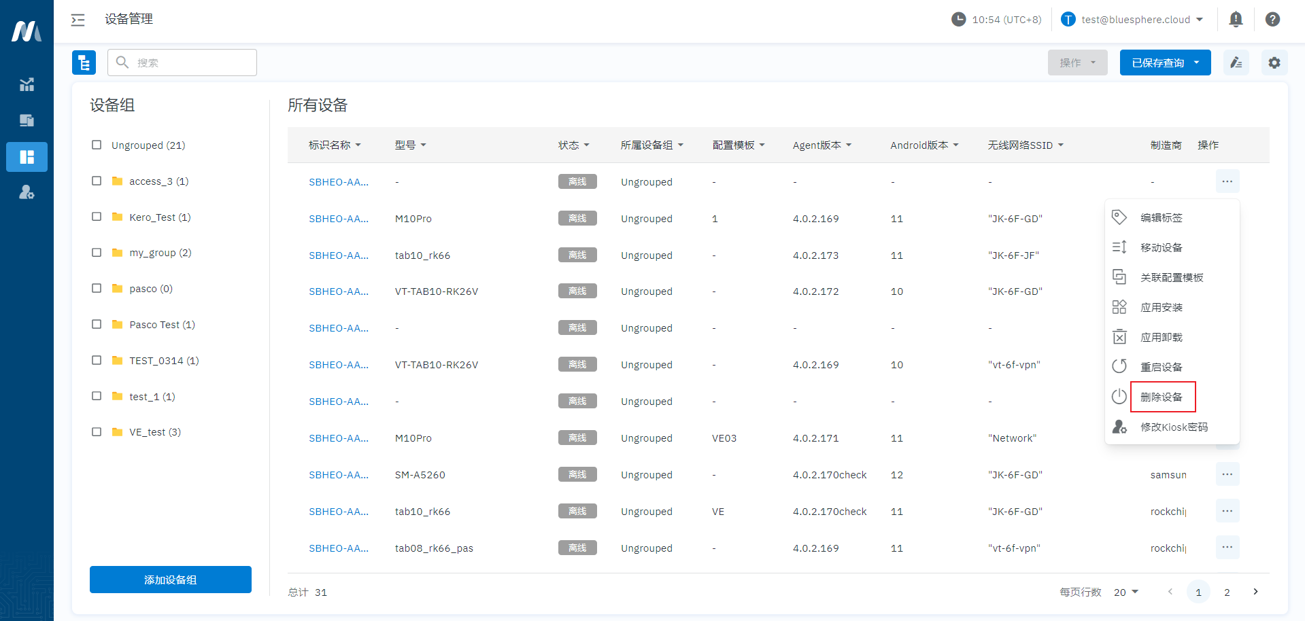Click the edit pencil icon near settings
Image resolution: width=1305 pixels, height=621 pixels.
(x=1236, y=63)
